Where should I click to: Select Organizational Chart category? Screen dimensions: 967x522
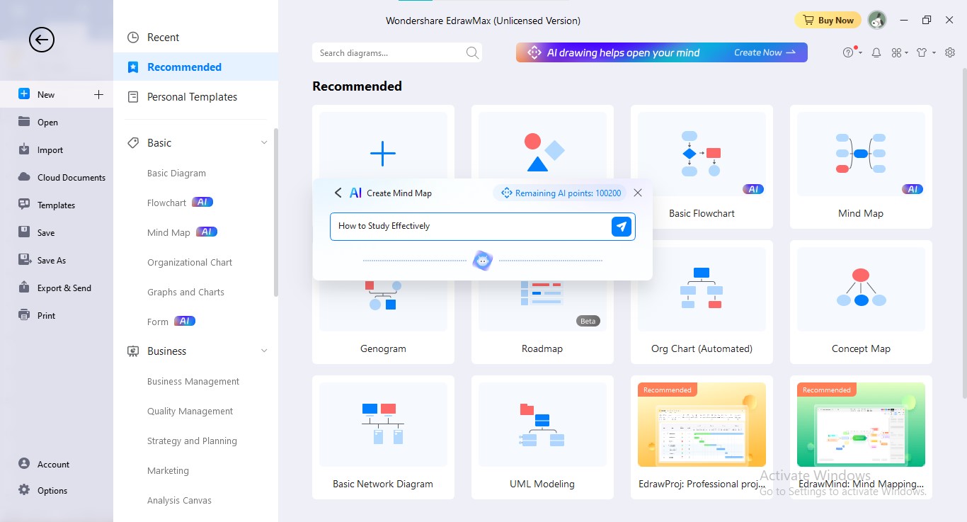coord(190,262)
